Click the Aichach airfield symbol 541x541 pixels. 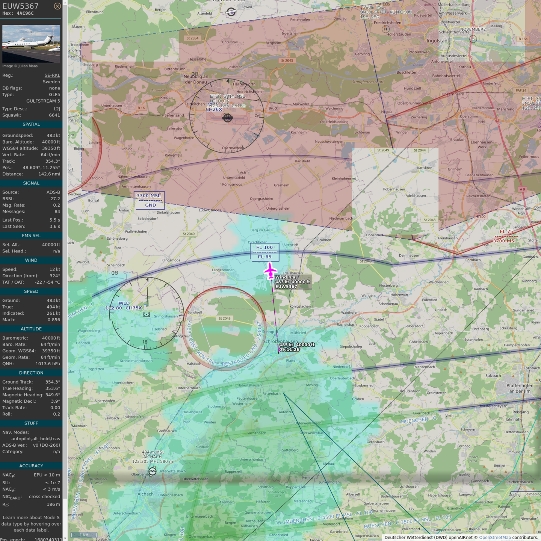(153, 471)
